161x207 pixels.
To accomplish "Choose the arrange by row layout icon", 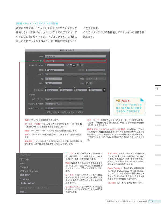I will (x=74, y=65).
